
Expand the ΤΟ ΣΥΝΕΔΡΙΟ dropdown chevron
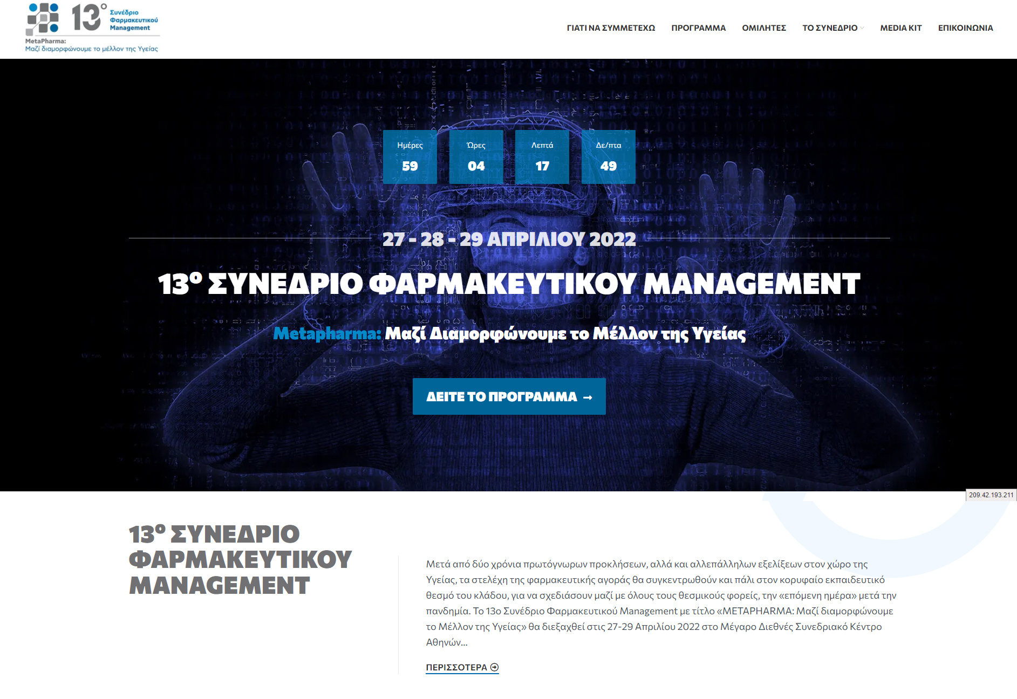pyautogui.click(x=862, y=28)
